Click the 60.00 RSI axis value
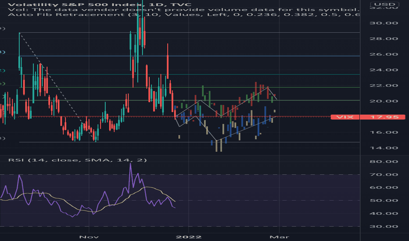The image size is (409, 241). 384,188
